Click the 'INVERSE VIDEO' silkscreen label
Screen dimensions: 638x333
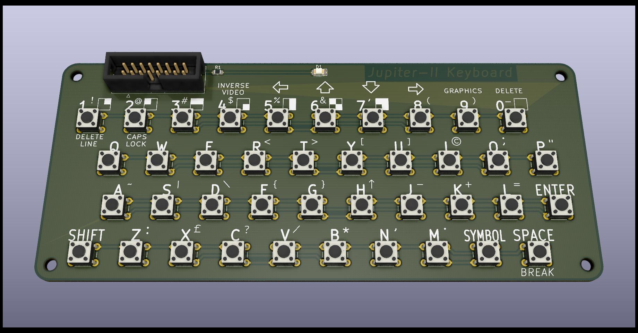pyautogui.click(x=233, y=89)
